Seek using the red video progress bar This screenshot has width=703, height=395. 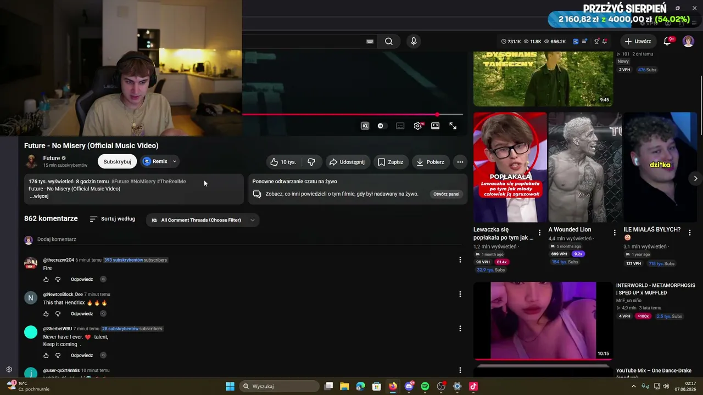click(x=353, y=115)
